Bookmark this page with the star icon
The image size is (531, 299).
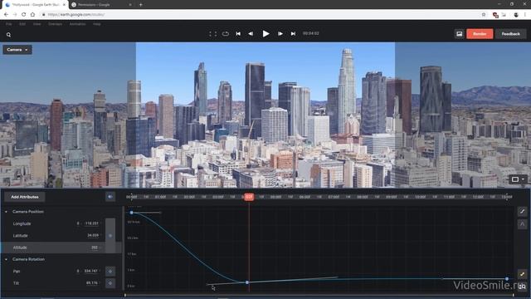click(x=484, y=15)
